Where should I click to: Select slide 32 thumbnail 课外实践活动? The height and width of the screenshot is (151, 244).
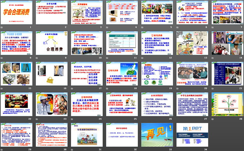[x=122, y=135]
